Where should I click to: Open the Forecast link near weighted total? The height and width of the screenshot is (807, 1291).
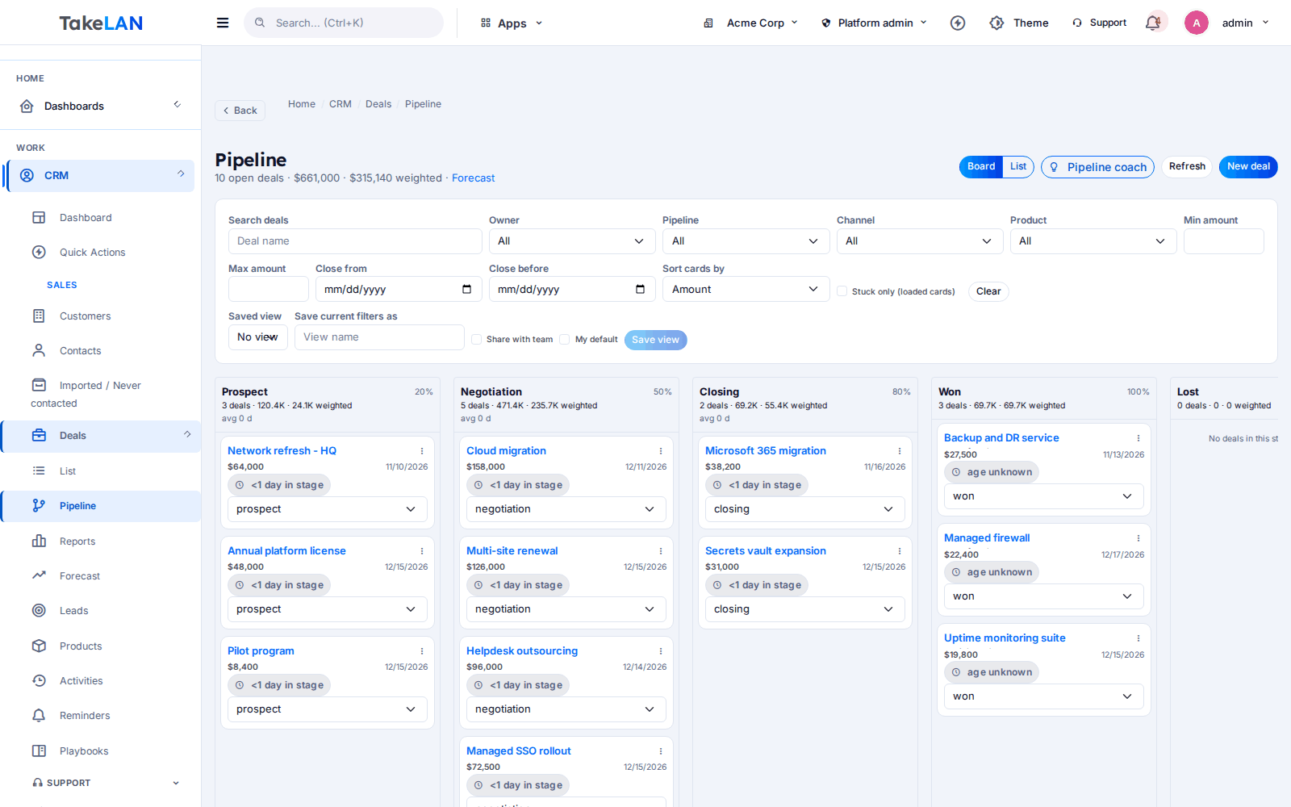474,178
